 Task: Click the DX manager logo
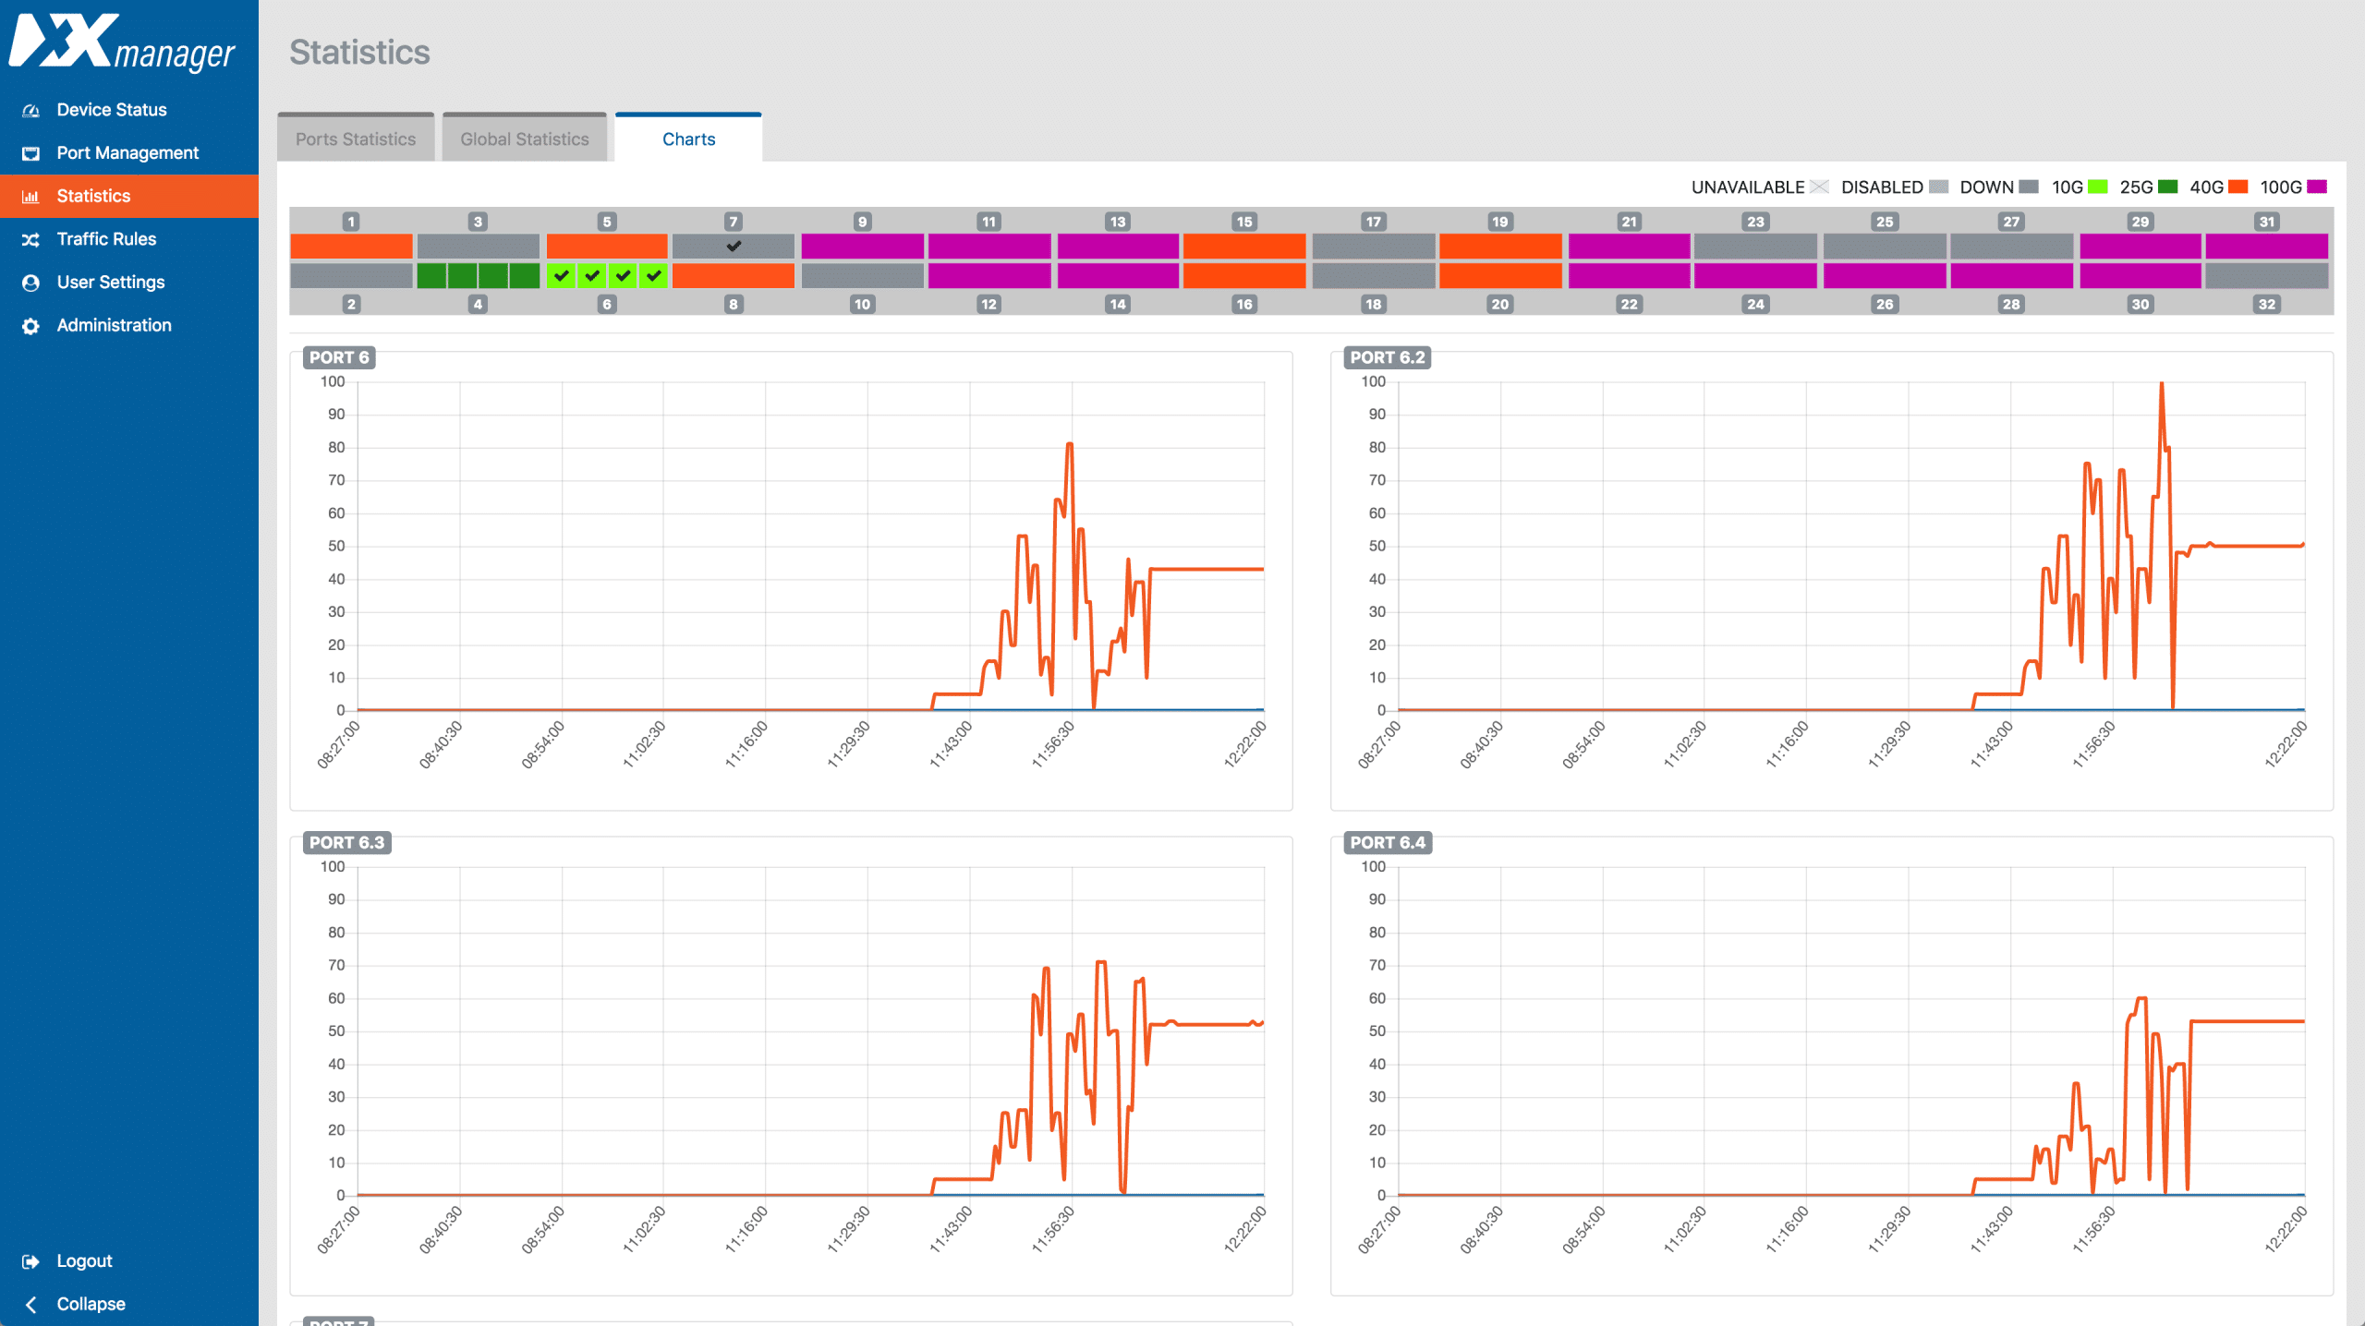(122, 42)
